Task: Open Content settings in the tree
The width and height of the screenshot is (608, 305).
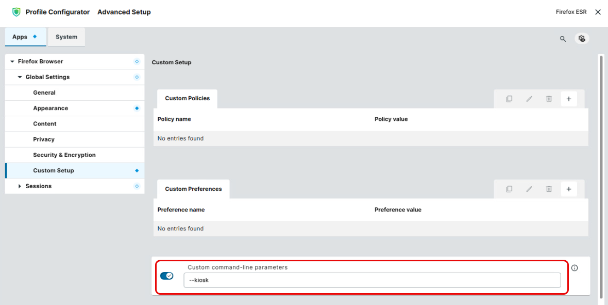Action: pyautogui.click(x=75, y=124)
